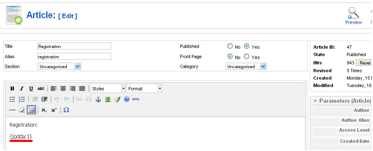
Task: Open editor help question mark icon
Action: (127, 99)
